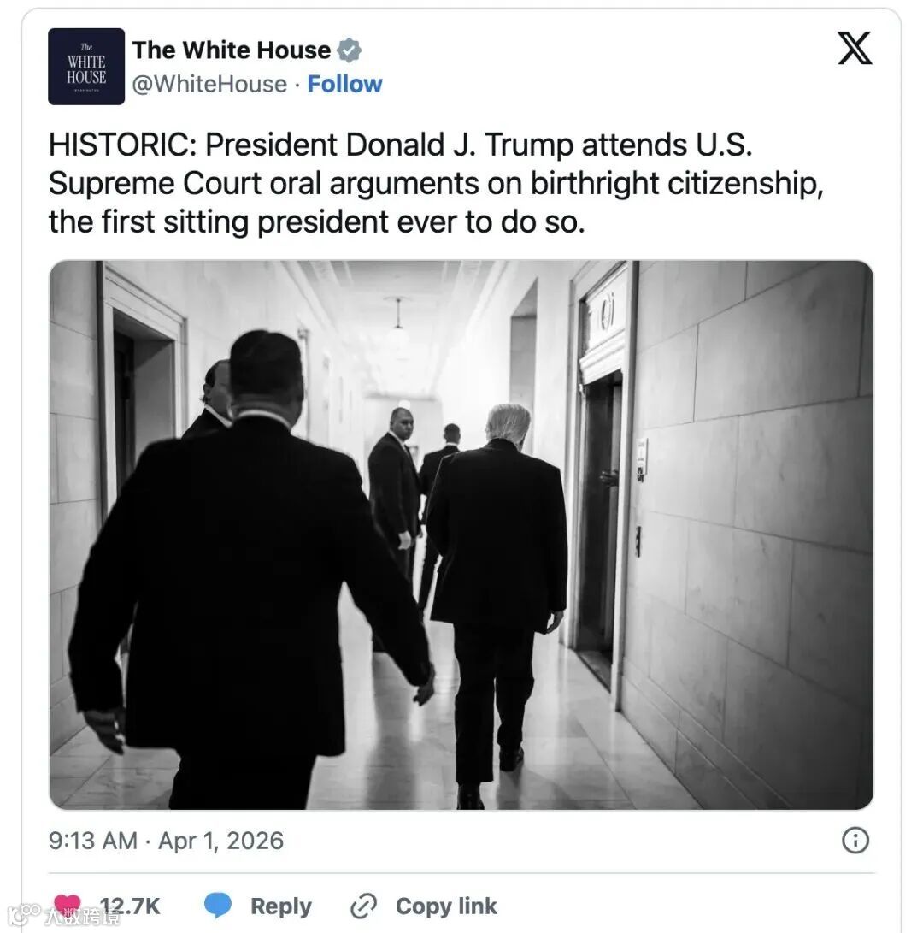923x933 pixels.
Task: Click the watermark logo at bottom-left
Action: click(x=24, y=915)
